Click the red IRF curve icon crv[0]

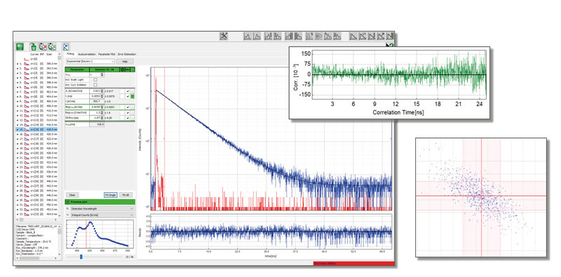pyautogui.click(x=27, y=59)
